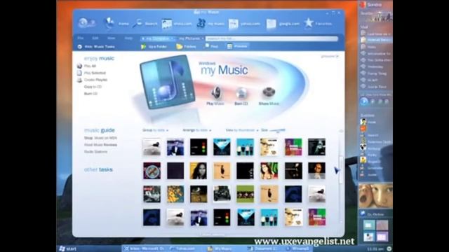Select the orange floral pattern album cover
Image resolution: width=449 pixels, height=252 pixels.
pyautogui.click(x=175, y=194)
